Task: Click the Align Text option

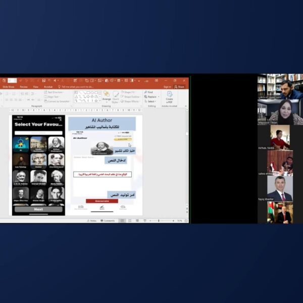Action: pos(52,97)
